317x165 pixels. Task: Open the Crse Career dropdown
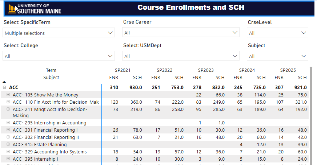[181, 33]
